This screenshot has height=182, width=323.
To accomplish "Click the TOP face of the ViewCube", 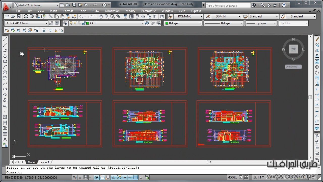I will [293, 49].
